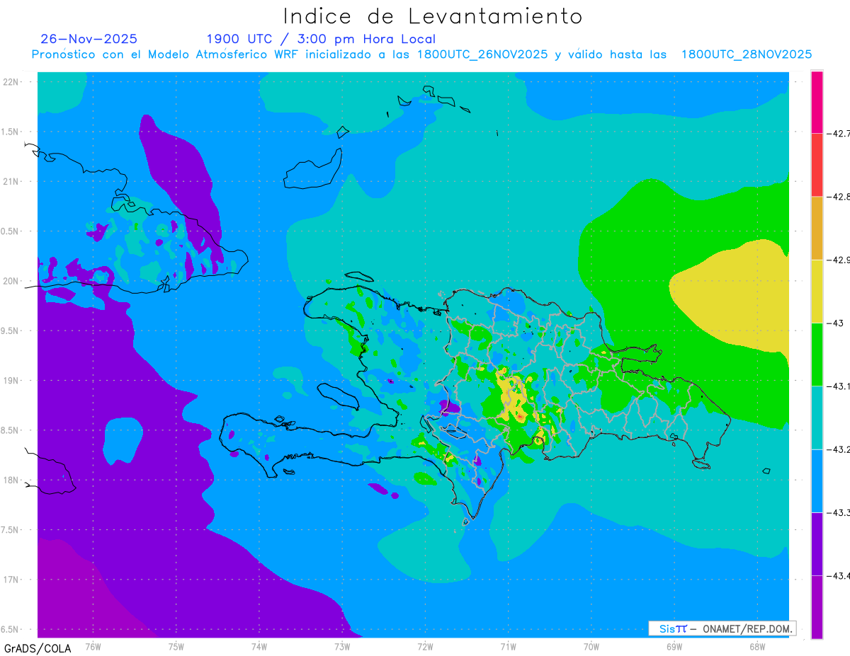Click the "ONAMET/REP.DOM." credit box
The height and width of the screenshot is (656, 850).
(x=722, y=628)
